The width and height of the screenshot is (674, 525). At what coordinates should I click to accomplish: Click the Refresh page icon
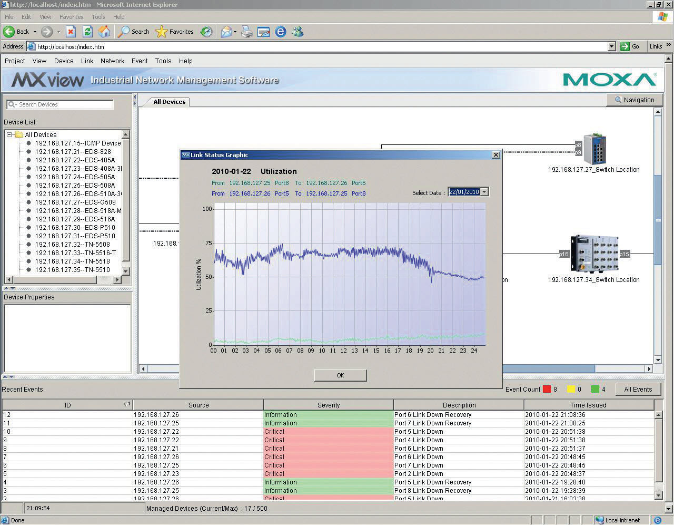(x=87, y=32)
